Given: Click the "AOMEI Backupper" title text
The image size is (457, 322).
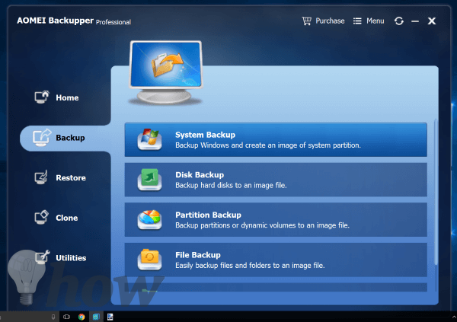Looking at the screenshot, I should [x=56, y=21].
